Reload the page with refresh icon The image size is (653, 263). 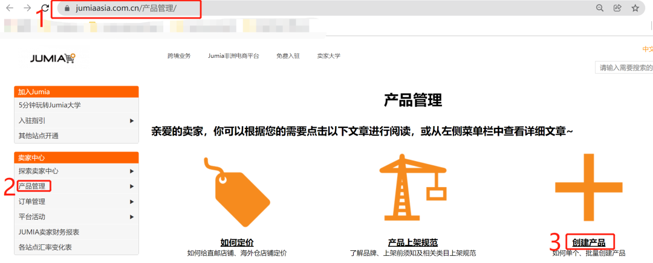coord(45,8)
